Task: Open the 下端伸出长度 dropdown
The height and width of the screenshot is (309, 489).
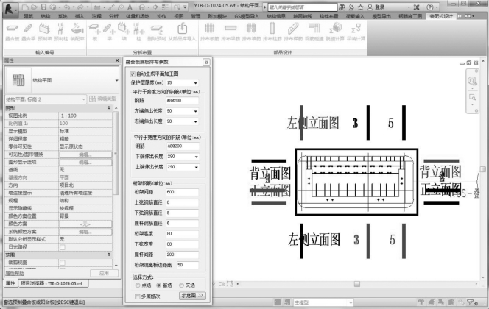Action: tap(193, 157)
